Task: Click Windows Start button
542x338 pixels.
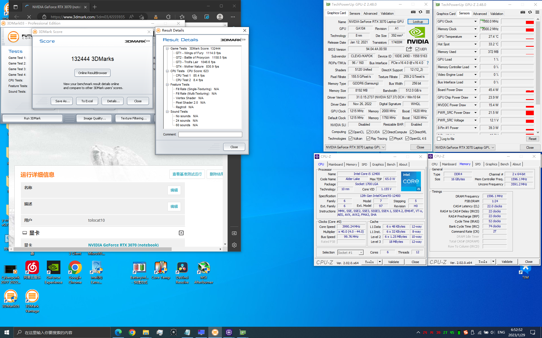Action: point(7,332)
